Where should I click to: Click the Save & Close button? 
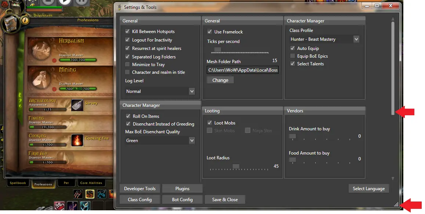coord(225,200)
